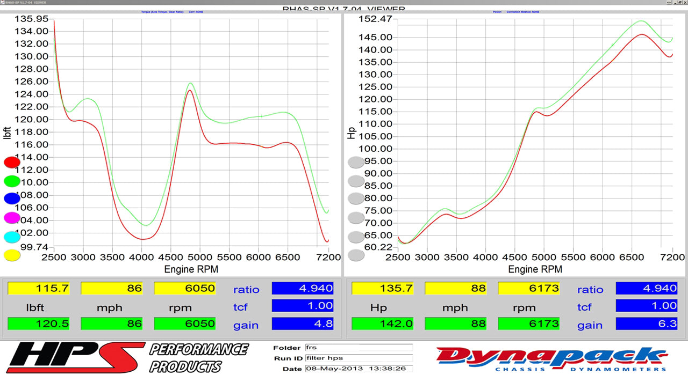Toggle the fourth gray run slot
Viewport: 688px width, 375px height.
pyautogui.click(x=356, y=217)
